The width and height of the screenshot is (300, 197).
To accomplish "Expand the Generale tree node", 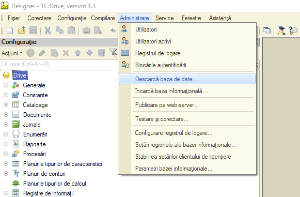I will click(6, 85).
